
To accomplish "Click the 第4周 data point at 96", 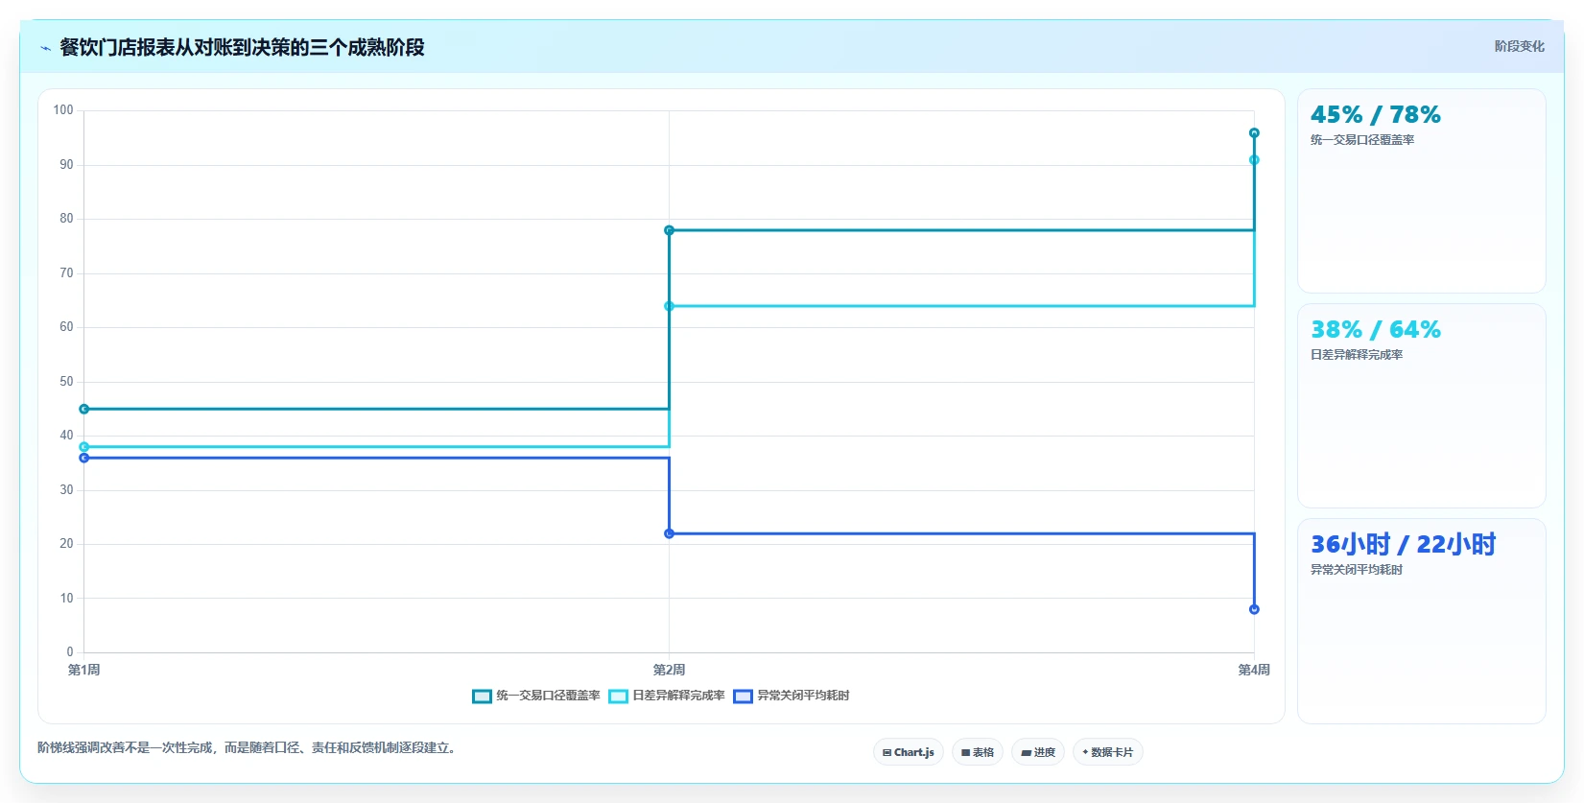I will [1254, 132].
